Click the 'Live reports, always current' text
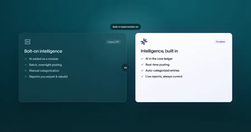Viewport: 251px width, 132px height. click(x=164, y=76)
